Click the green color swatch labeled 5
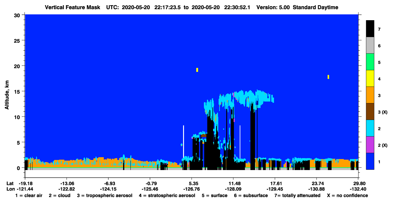 pyautogui.click(x=370, y=62)
